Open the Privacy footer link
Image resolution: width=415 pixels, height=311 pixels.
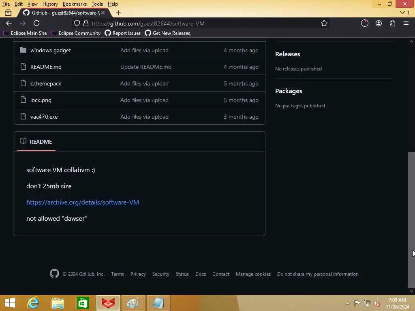point(138,274)
